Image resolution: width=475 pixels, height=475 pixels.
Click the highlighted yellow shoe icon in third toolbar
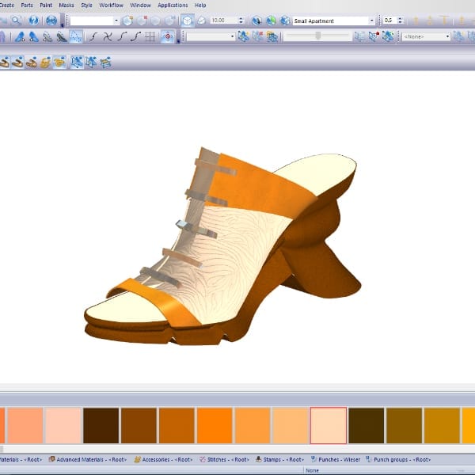point(59,62)
